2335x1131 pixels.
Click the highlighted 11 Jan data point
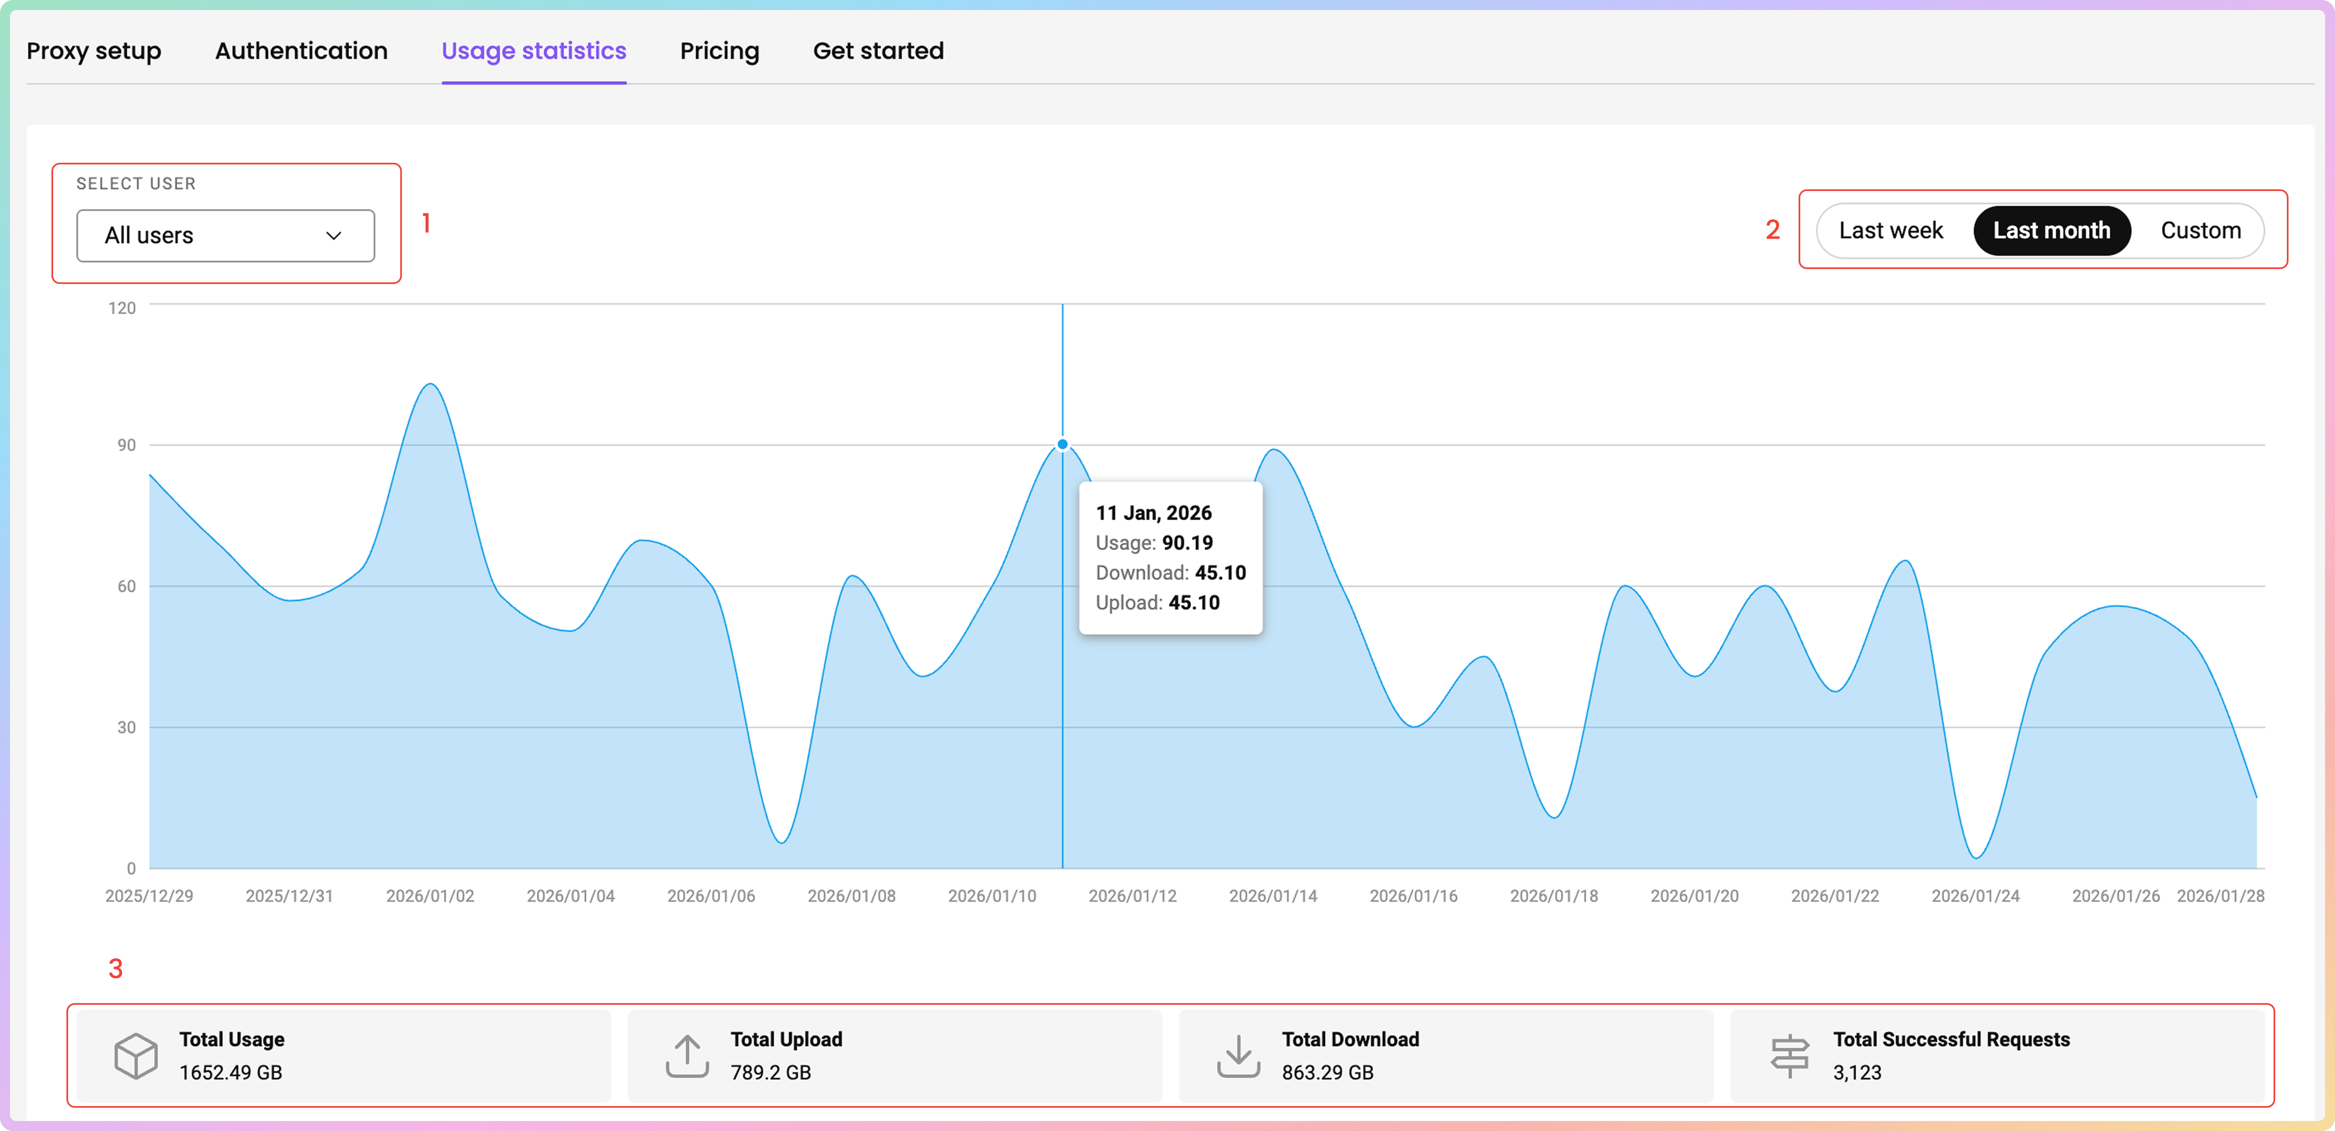[x=1062, y=444]
